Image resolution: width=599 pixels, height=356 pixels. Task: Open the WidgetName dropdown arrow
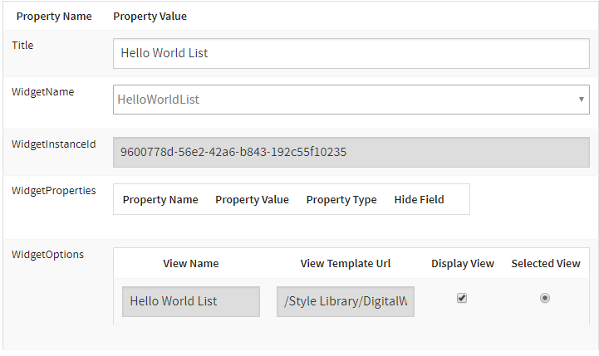pyautogui.click(x=582, y=100)
